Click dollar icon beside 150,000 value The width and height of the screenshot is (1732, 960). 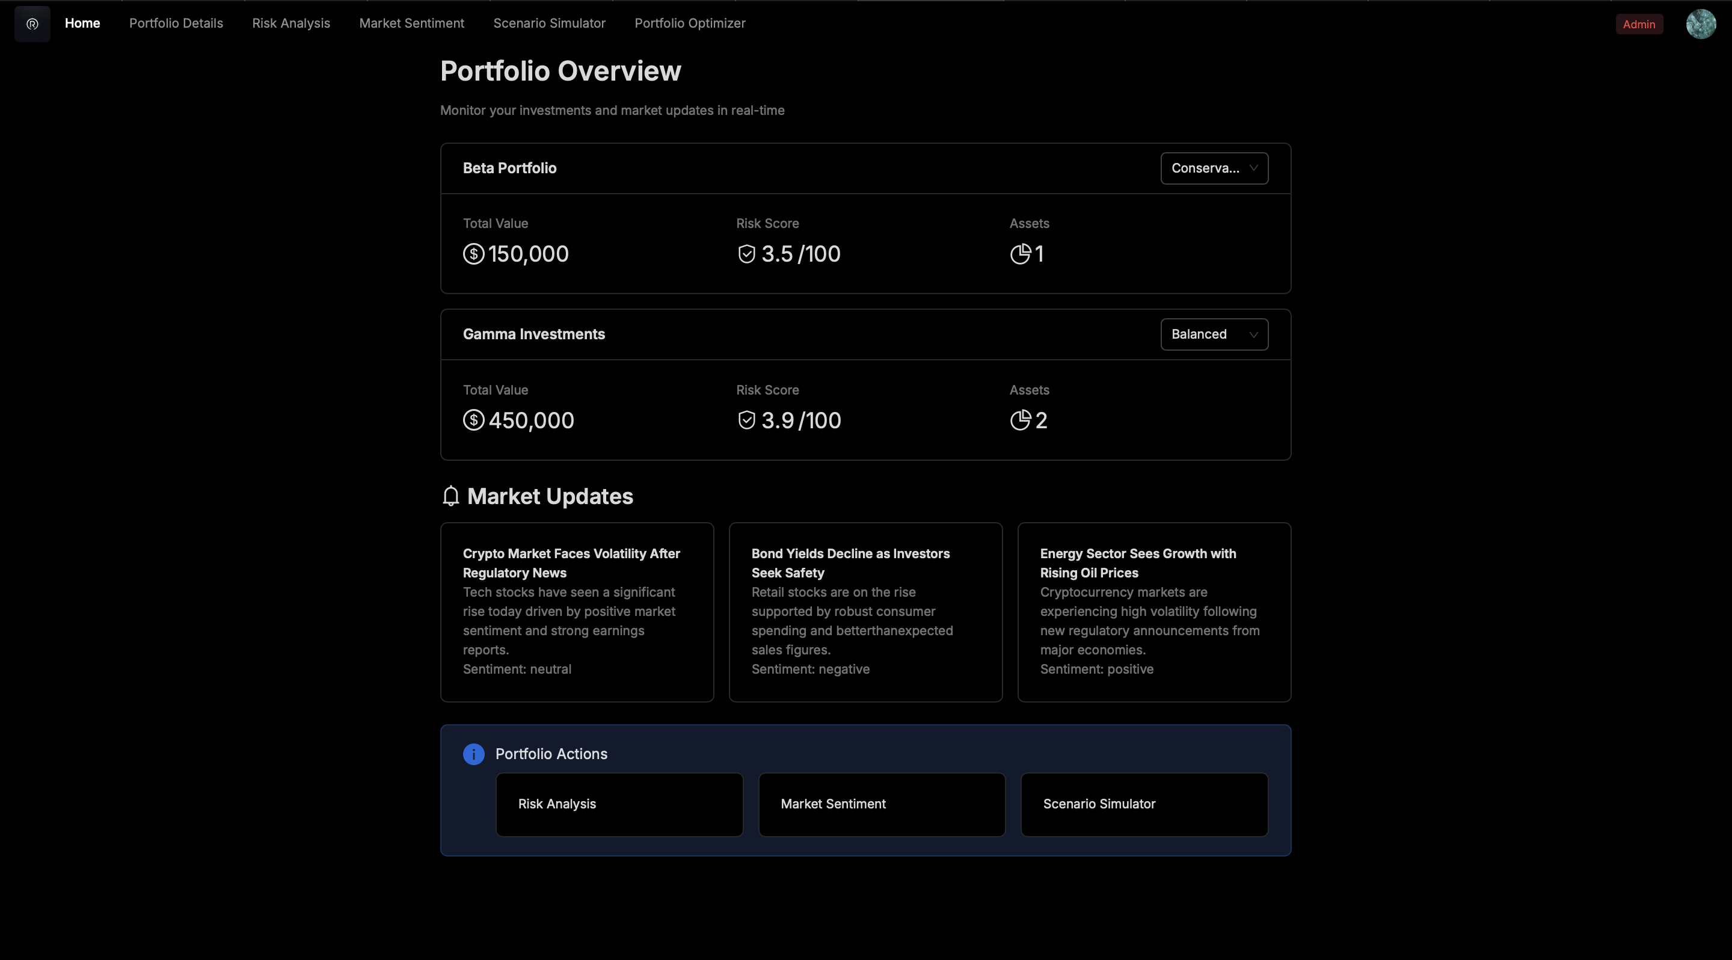pyautogui.click(x=473, y=254)
